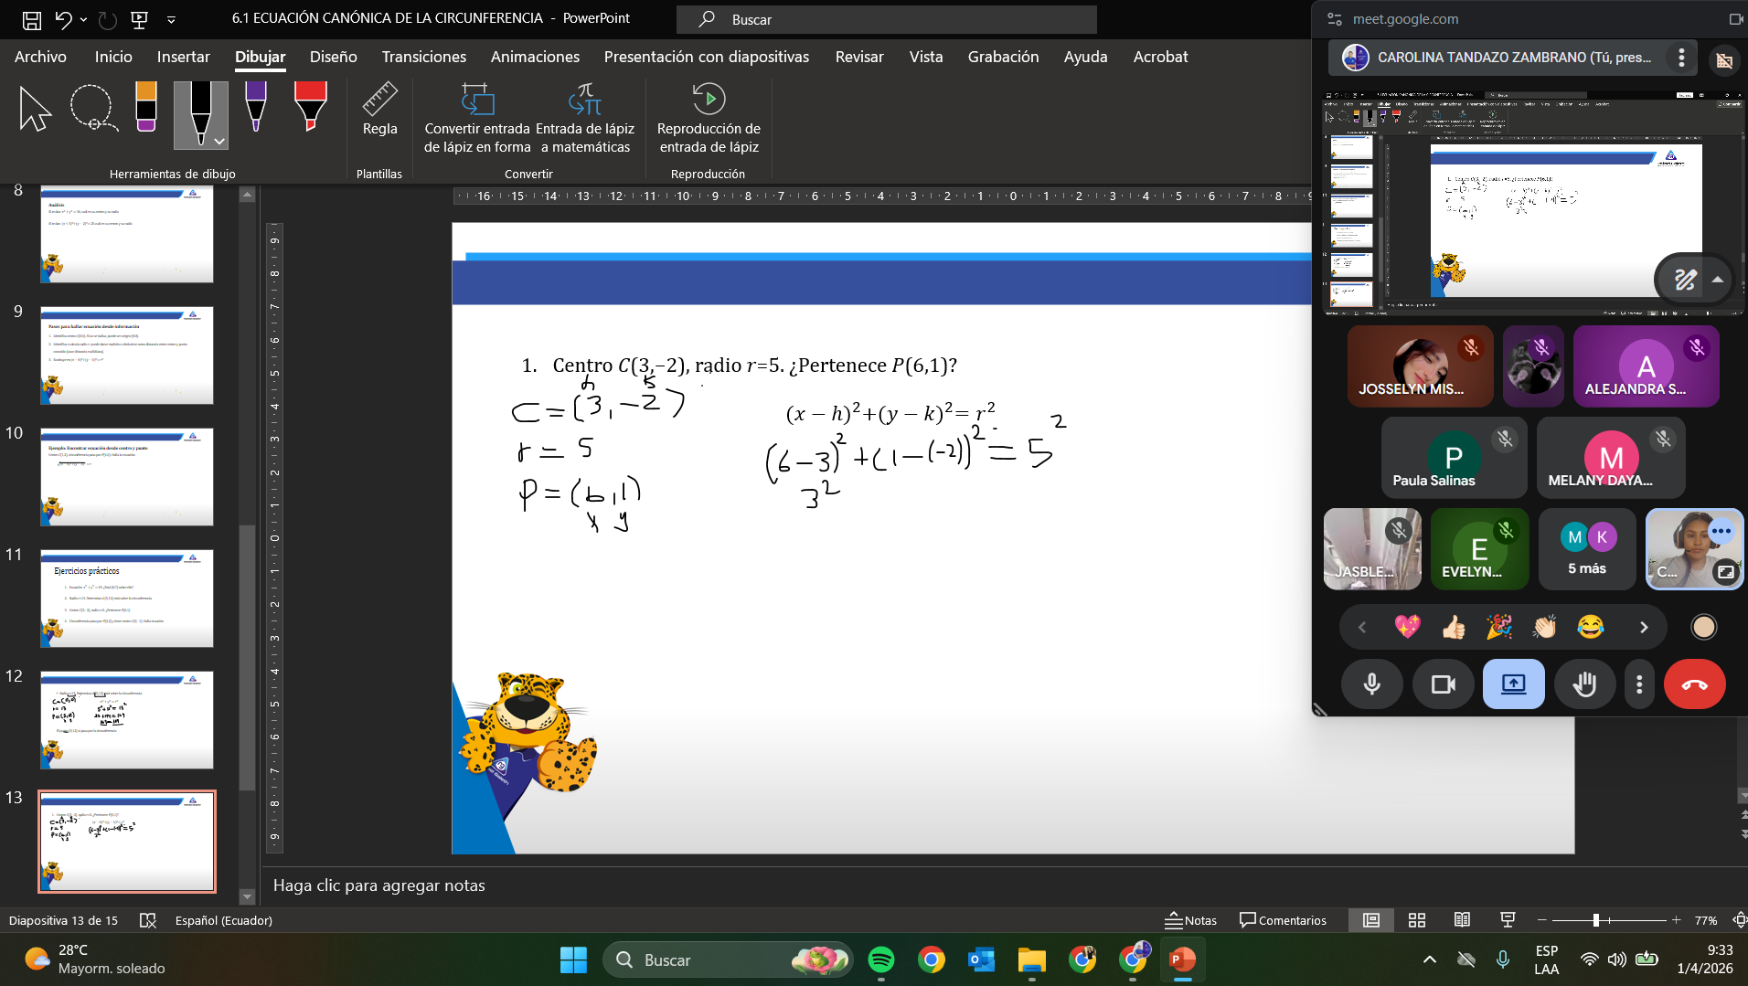Show hidden system tray icons

[1430, 959]
